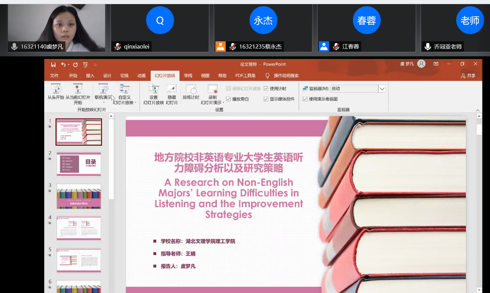
Task: Click the 从头开始 slideshow icon
Action: pyautogui.click(x=56, y=89)
